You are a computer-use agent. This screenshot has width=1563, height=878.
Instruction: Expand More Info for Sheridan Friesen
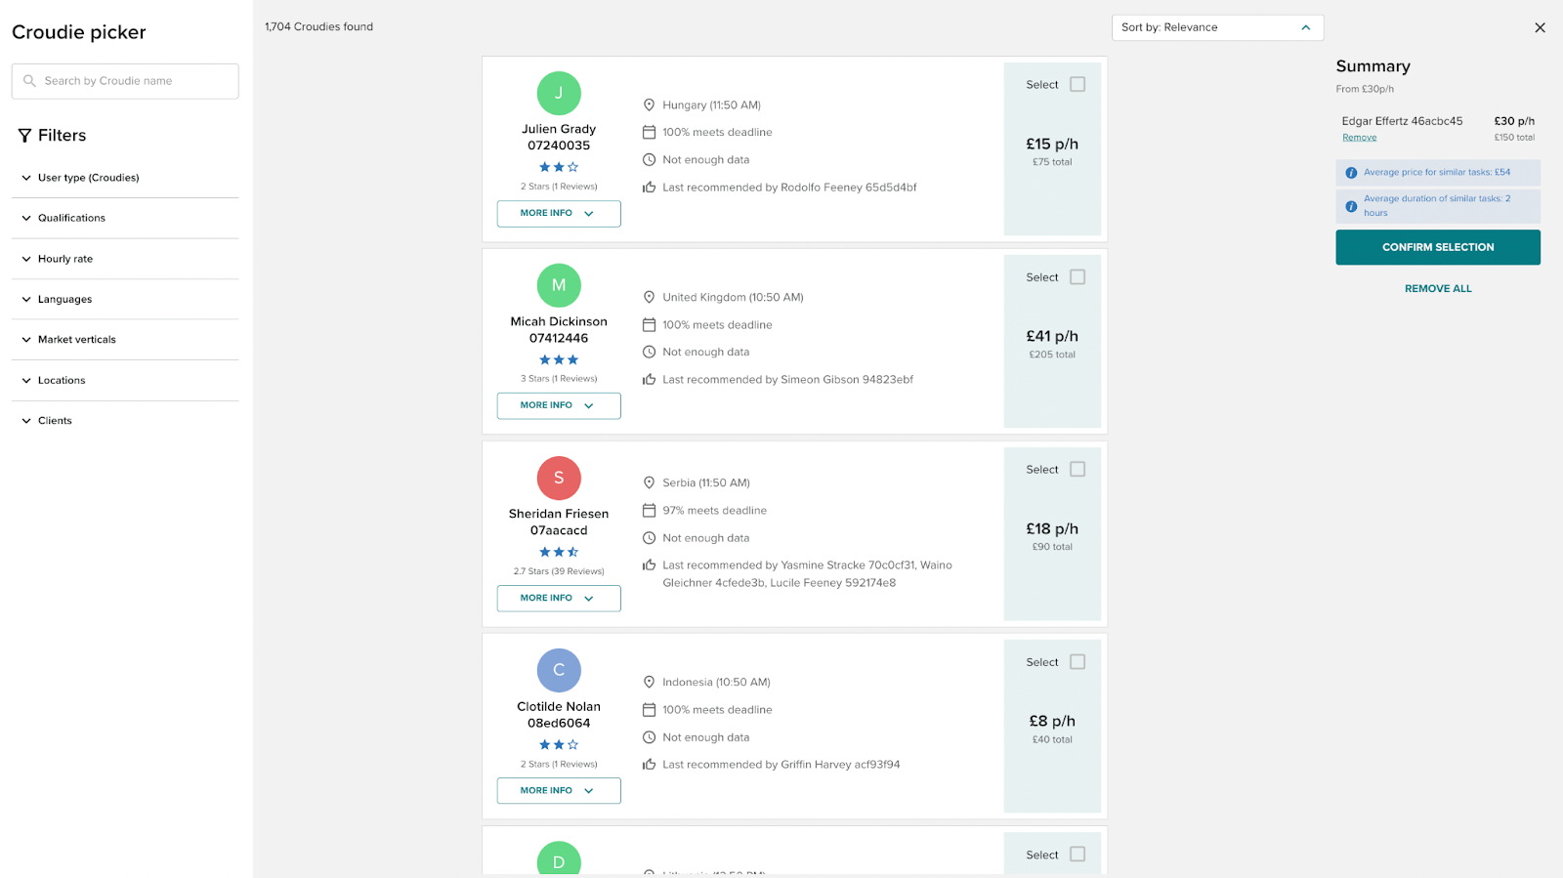click(559, 598)
